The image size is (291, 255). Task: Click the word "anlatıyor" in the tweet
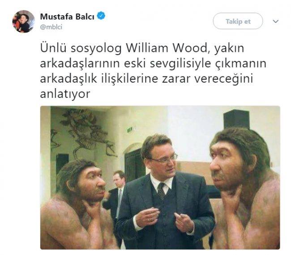coord(65,94)
